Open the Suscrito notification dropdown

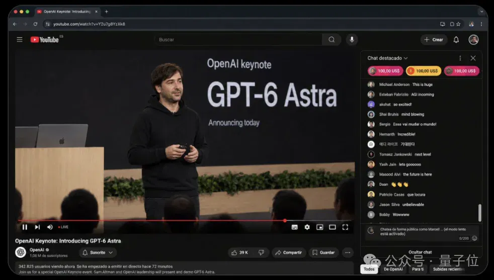click(98, 252)
